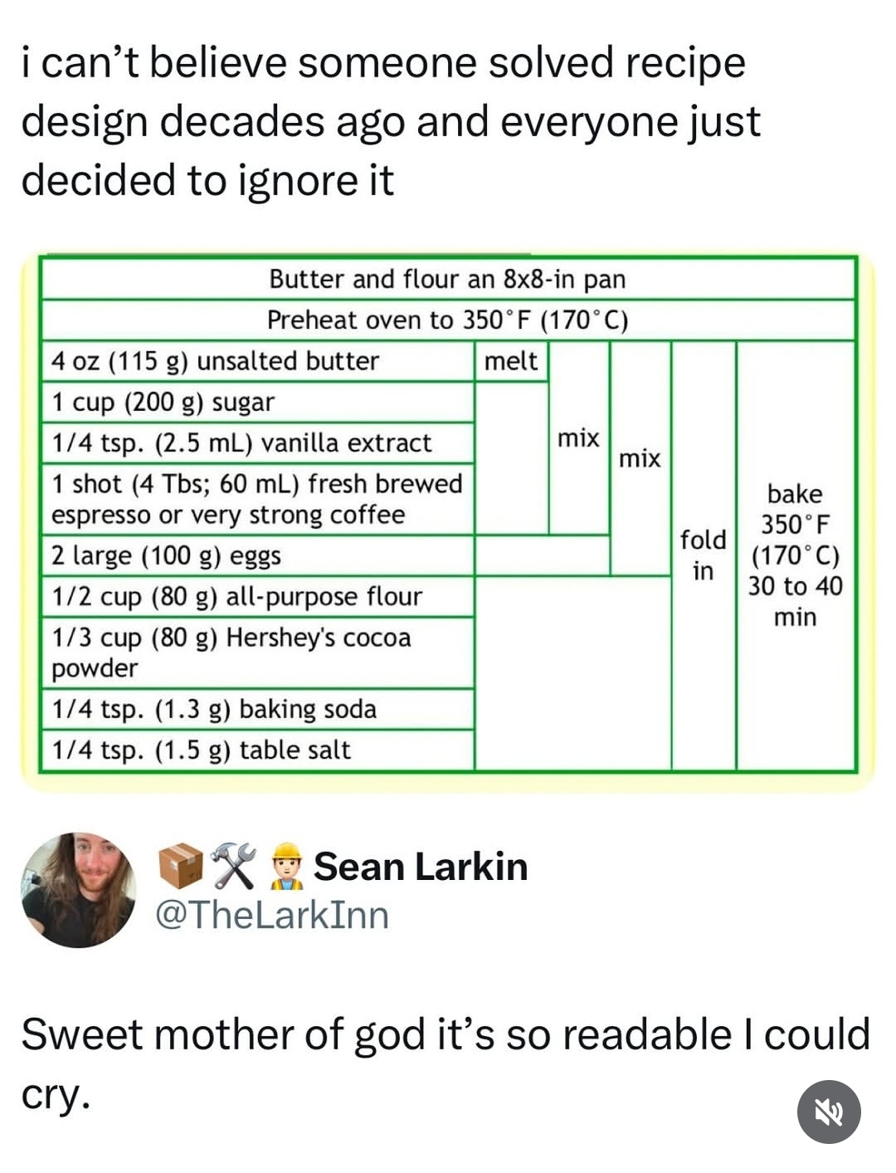This screenshot has height=1173, width=896.
Task: Select the fresh brewed espresso row
Action: pyautogui.click(x=257, y=499)
